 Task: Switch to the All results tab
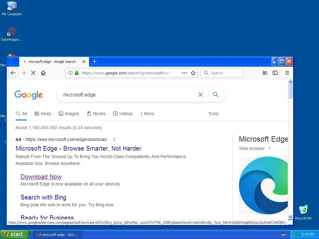click(x=21, y=114)
